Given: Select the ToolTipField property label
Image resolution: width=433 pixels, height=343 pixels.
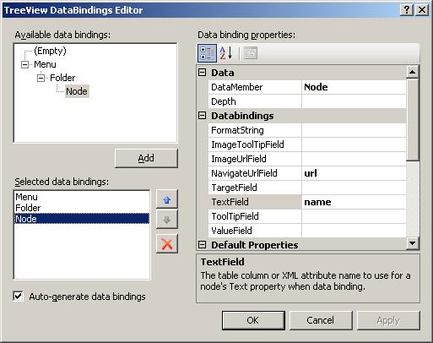Looking at the screenshot, I should point(255,216).
